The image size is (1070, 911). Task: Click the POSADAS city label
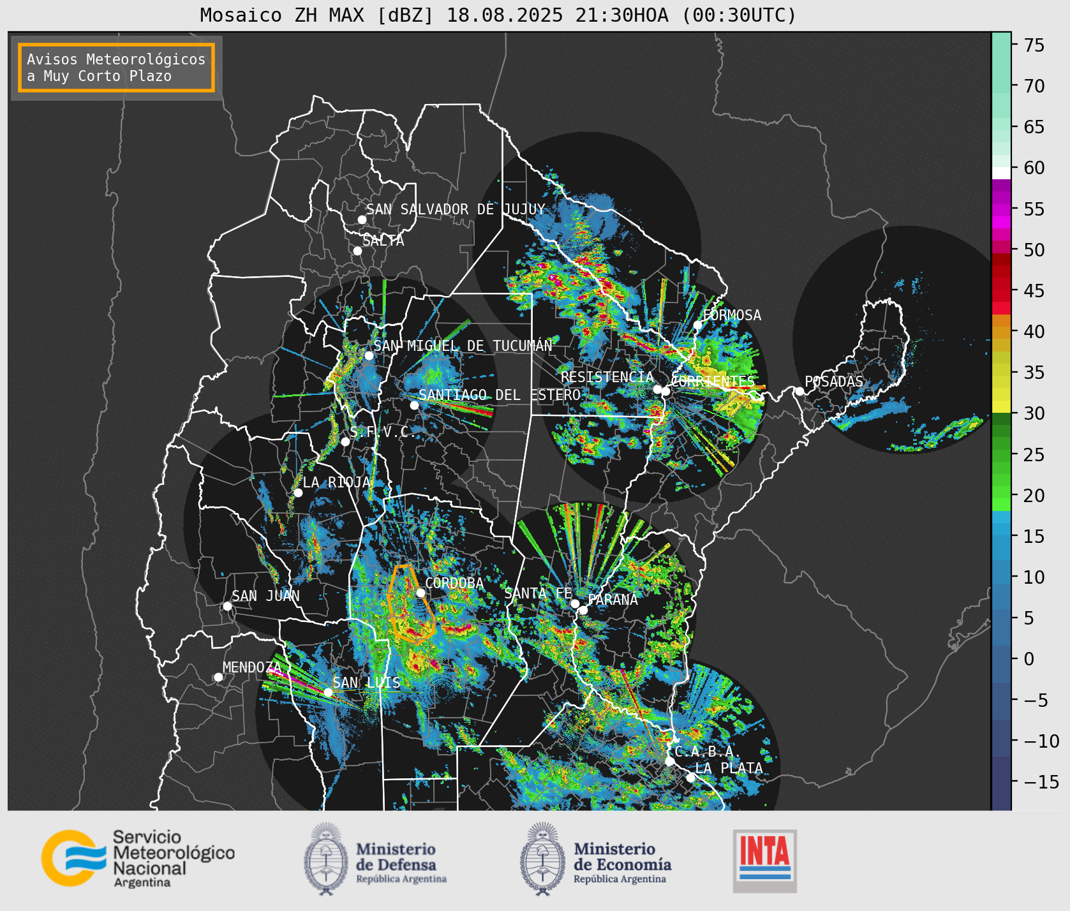point(834,381)
